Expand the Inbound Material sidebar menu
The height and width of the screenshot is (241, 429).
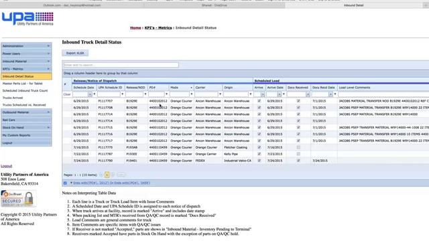(x=26, y=61)
